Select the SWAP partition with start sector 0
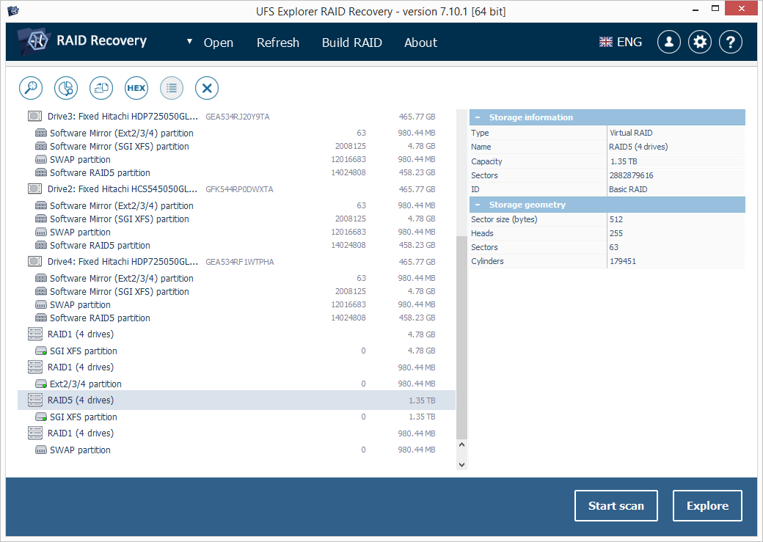This screenshot has height=542, width=763. (x=80, y=450)
